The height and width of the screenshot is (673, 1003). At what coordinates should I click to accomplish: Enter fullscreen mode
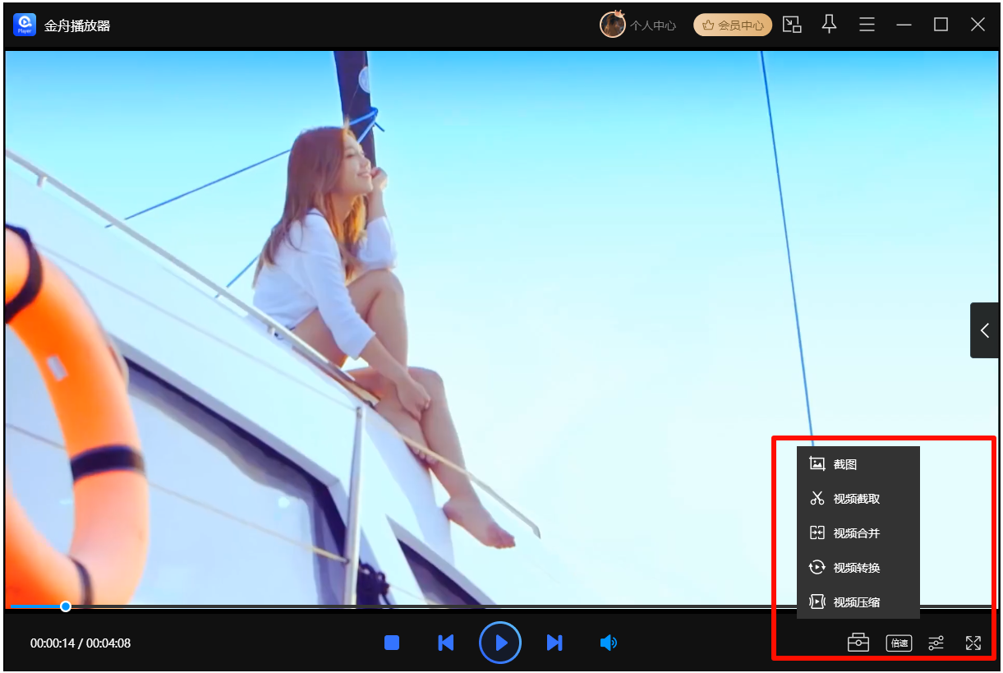(x=973, y=643)
